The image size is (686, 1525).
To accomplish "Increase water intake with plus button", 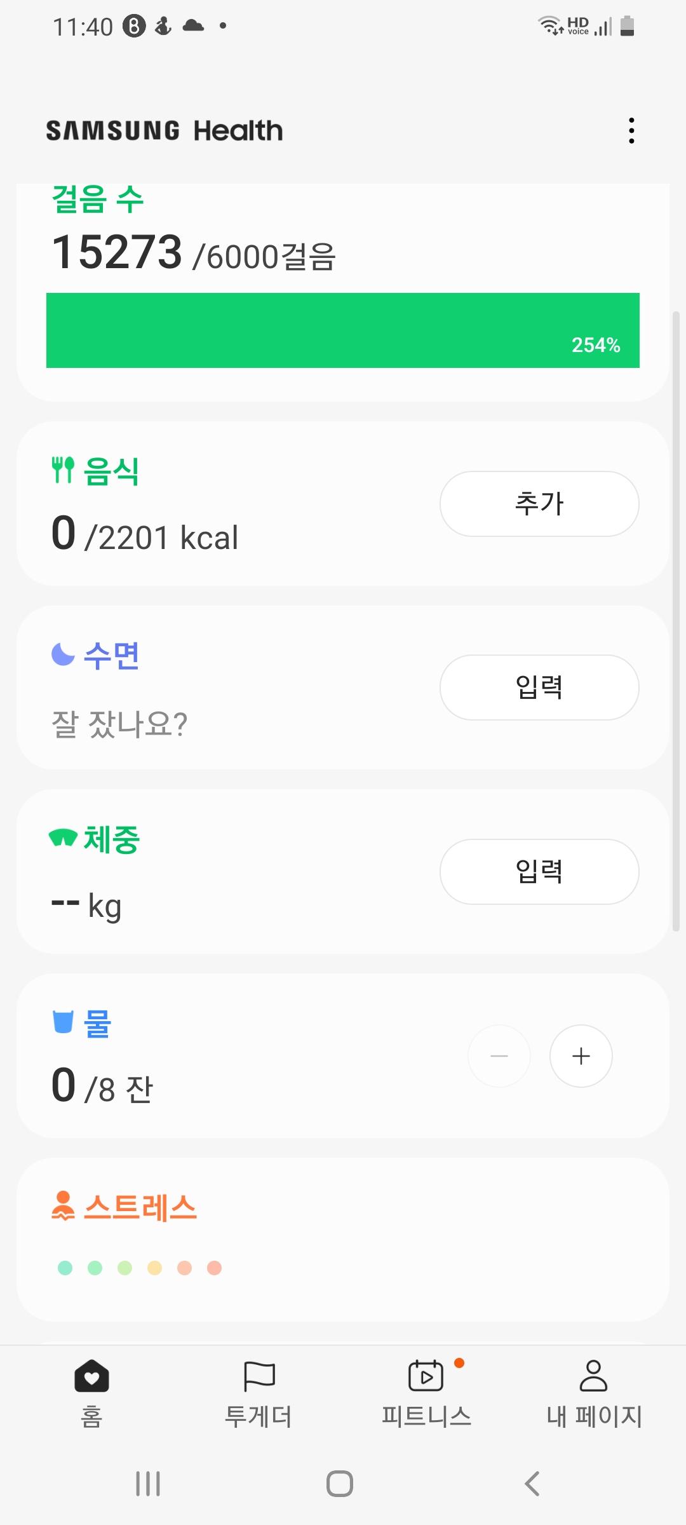I will [x=581, y=1056].
